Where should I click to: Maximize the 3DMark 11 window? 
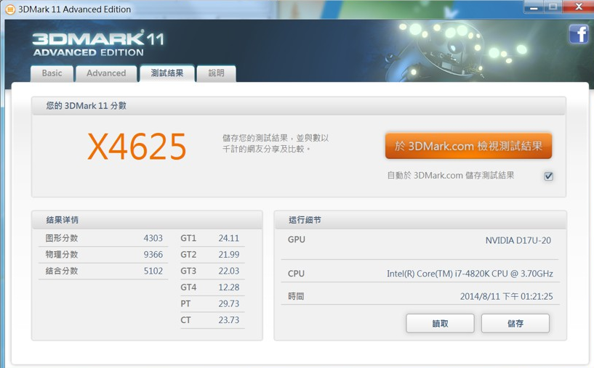(553, 7)
